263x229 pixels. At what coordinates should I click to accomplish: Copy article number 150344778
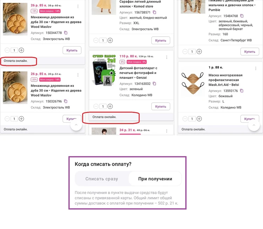click(66, 33)
